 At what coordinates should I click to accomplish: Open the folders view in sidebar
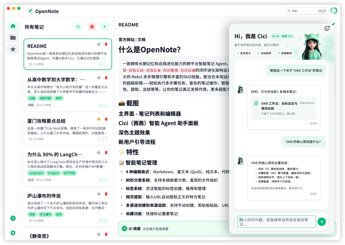(x=13, y=38)
